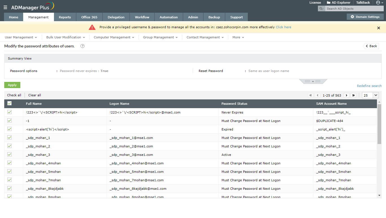This screenshot has width=386, height=218.
Task: Expand the Group Management dropdown
Action: 160,37
